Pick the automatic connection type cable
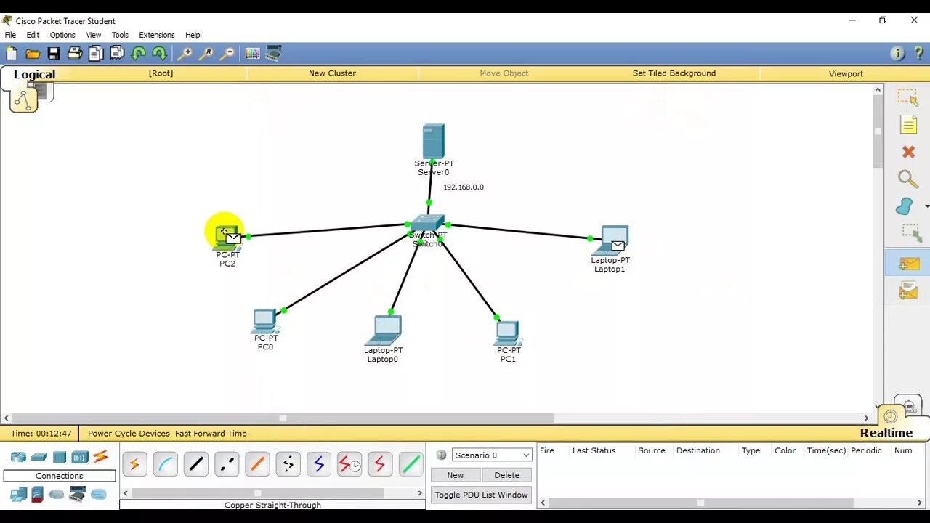930x523 pixels. (134, 463)
